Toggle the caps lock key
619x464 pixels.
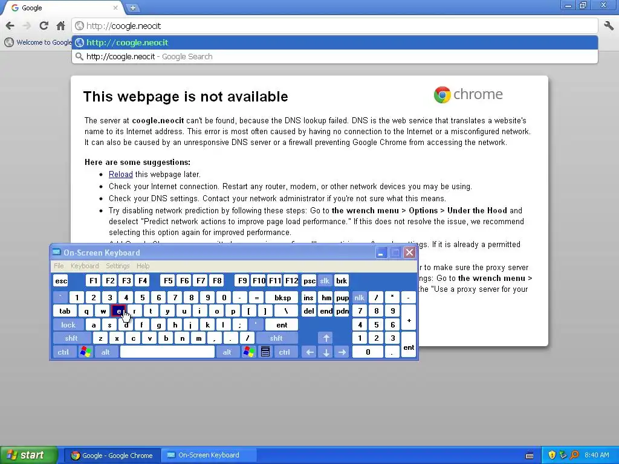tap(68, 325)
